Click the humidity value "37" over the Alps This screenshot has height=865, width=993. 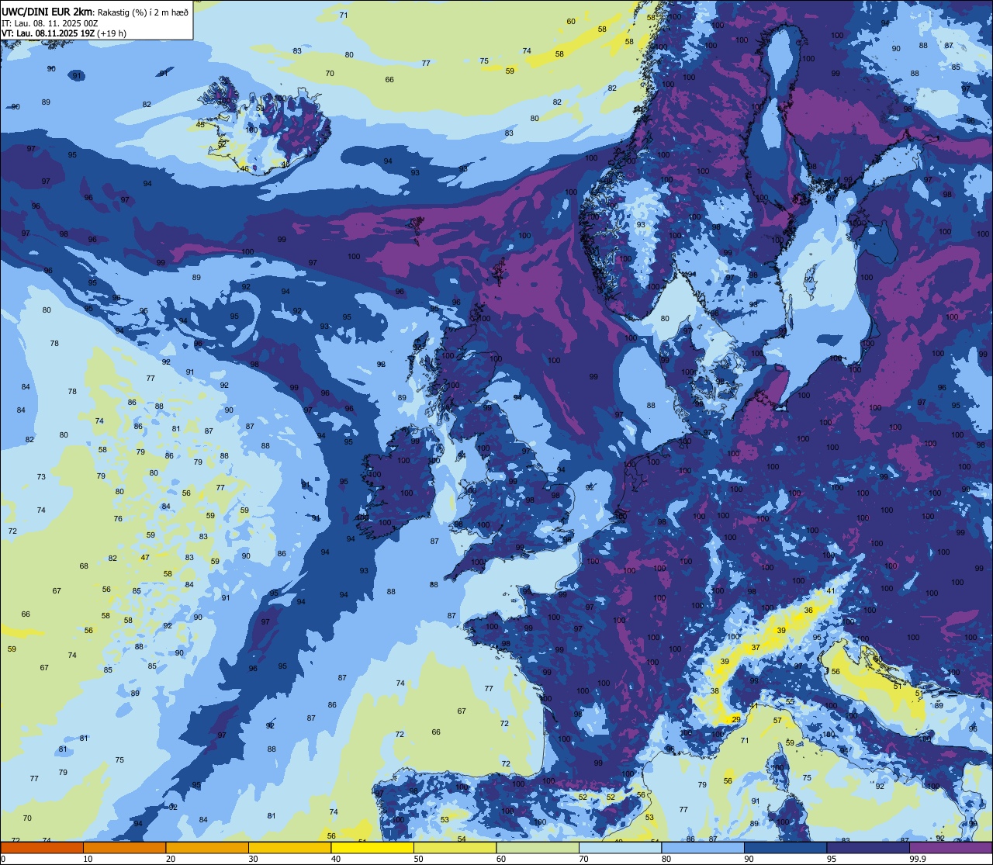[x=756, y=647]
